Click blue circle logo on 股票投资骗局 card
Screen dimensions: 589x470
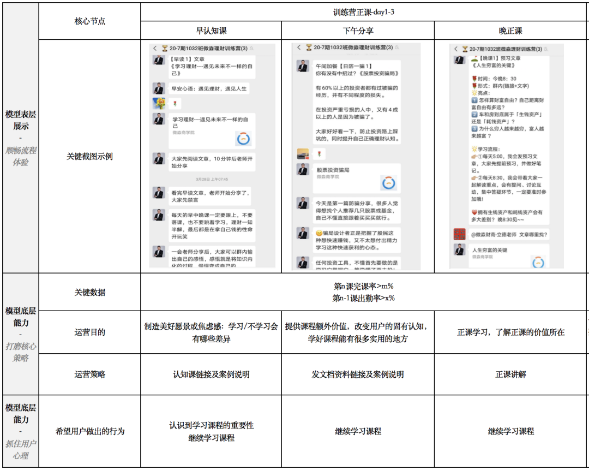tap(388, 183)
